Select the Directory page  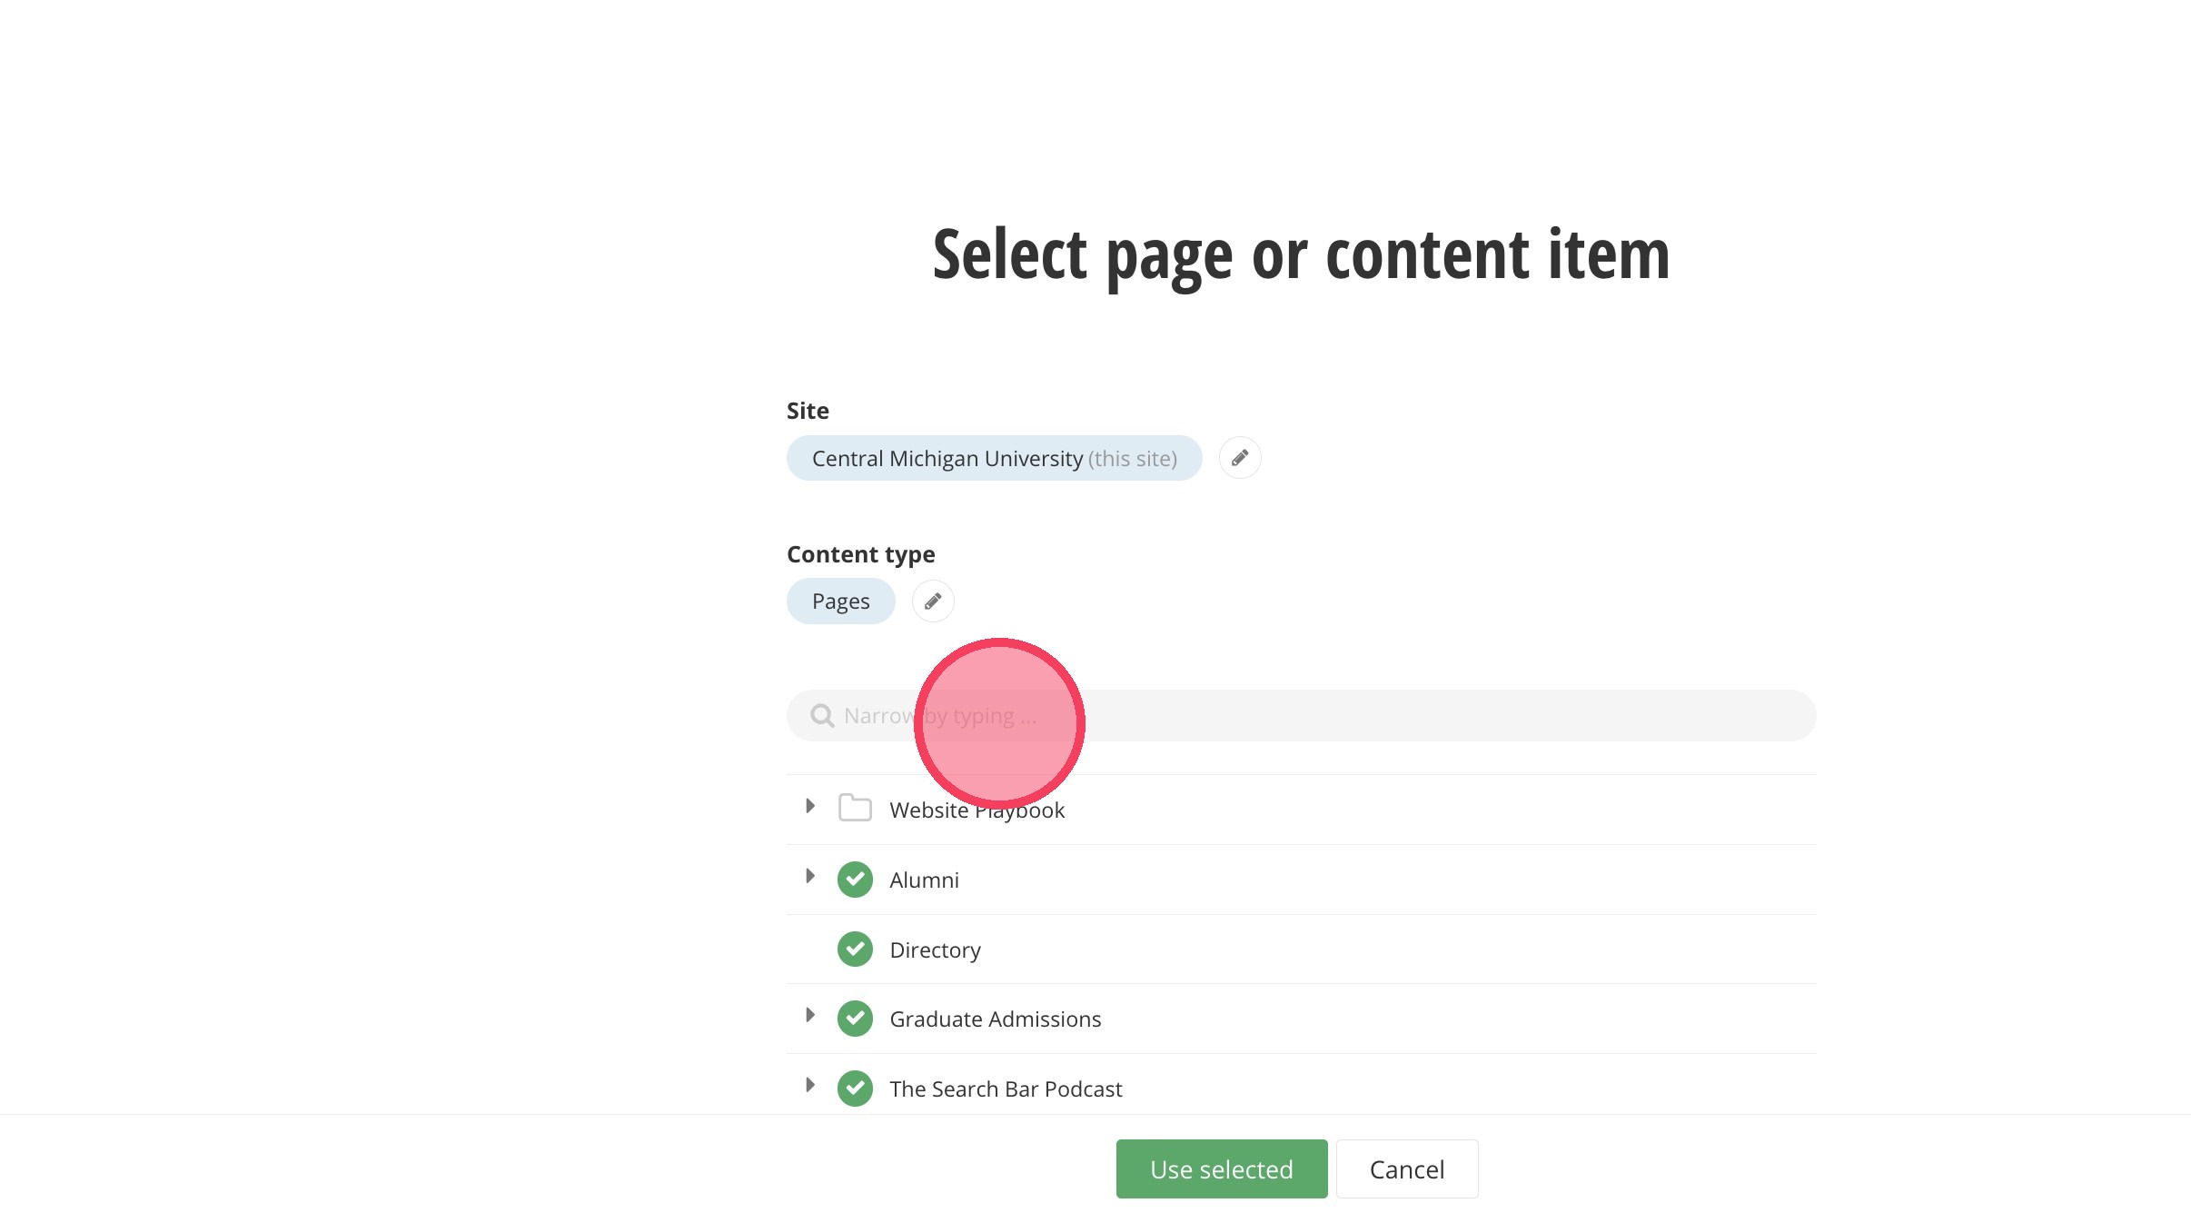pyautogui.click(x=935, y=950)
